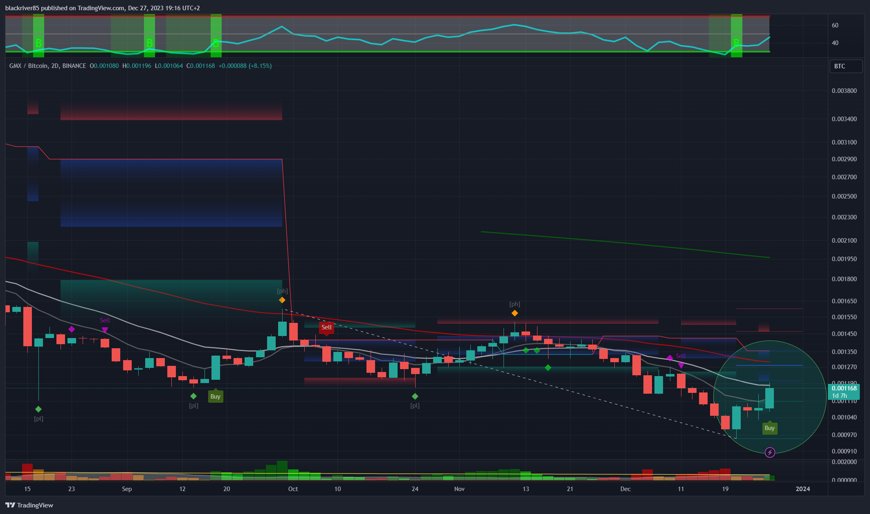Click the first green B signal in RSI pane
This screenshot has width=870, height=514.
(38, 43)
